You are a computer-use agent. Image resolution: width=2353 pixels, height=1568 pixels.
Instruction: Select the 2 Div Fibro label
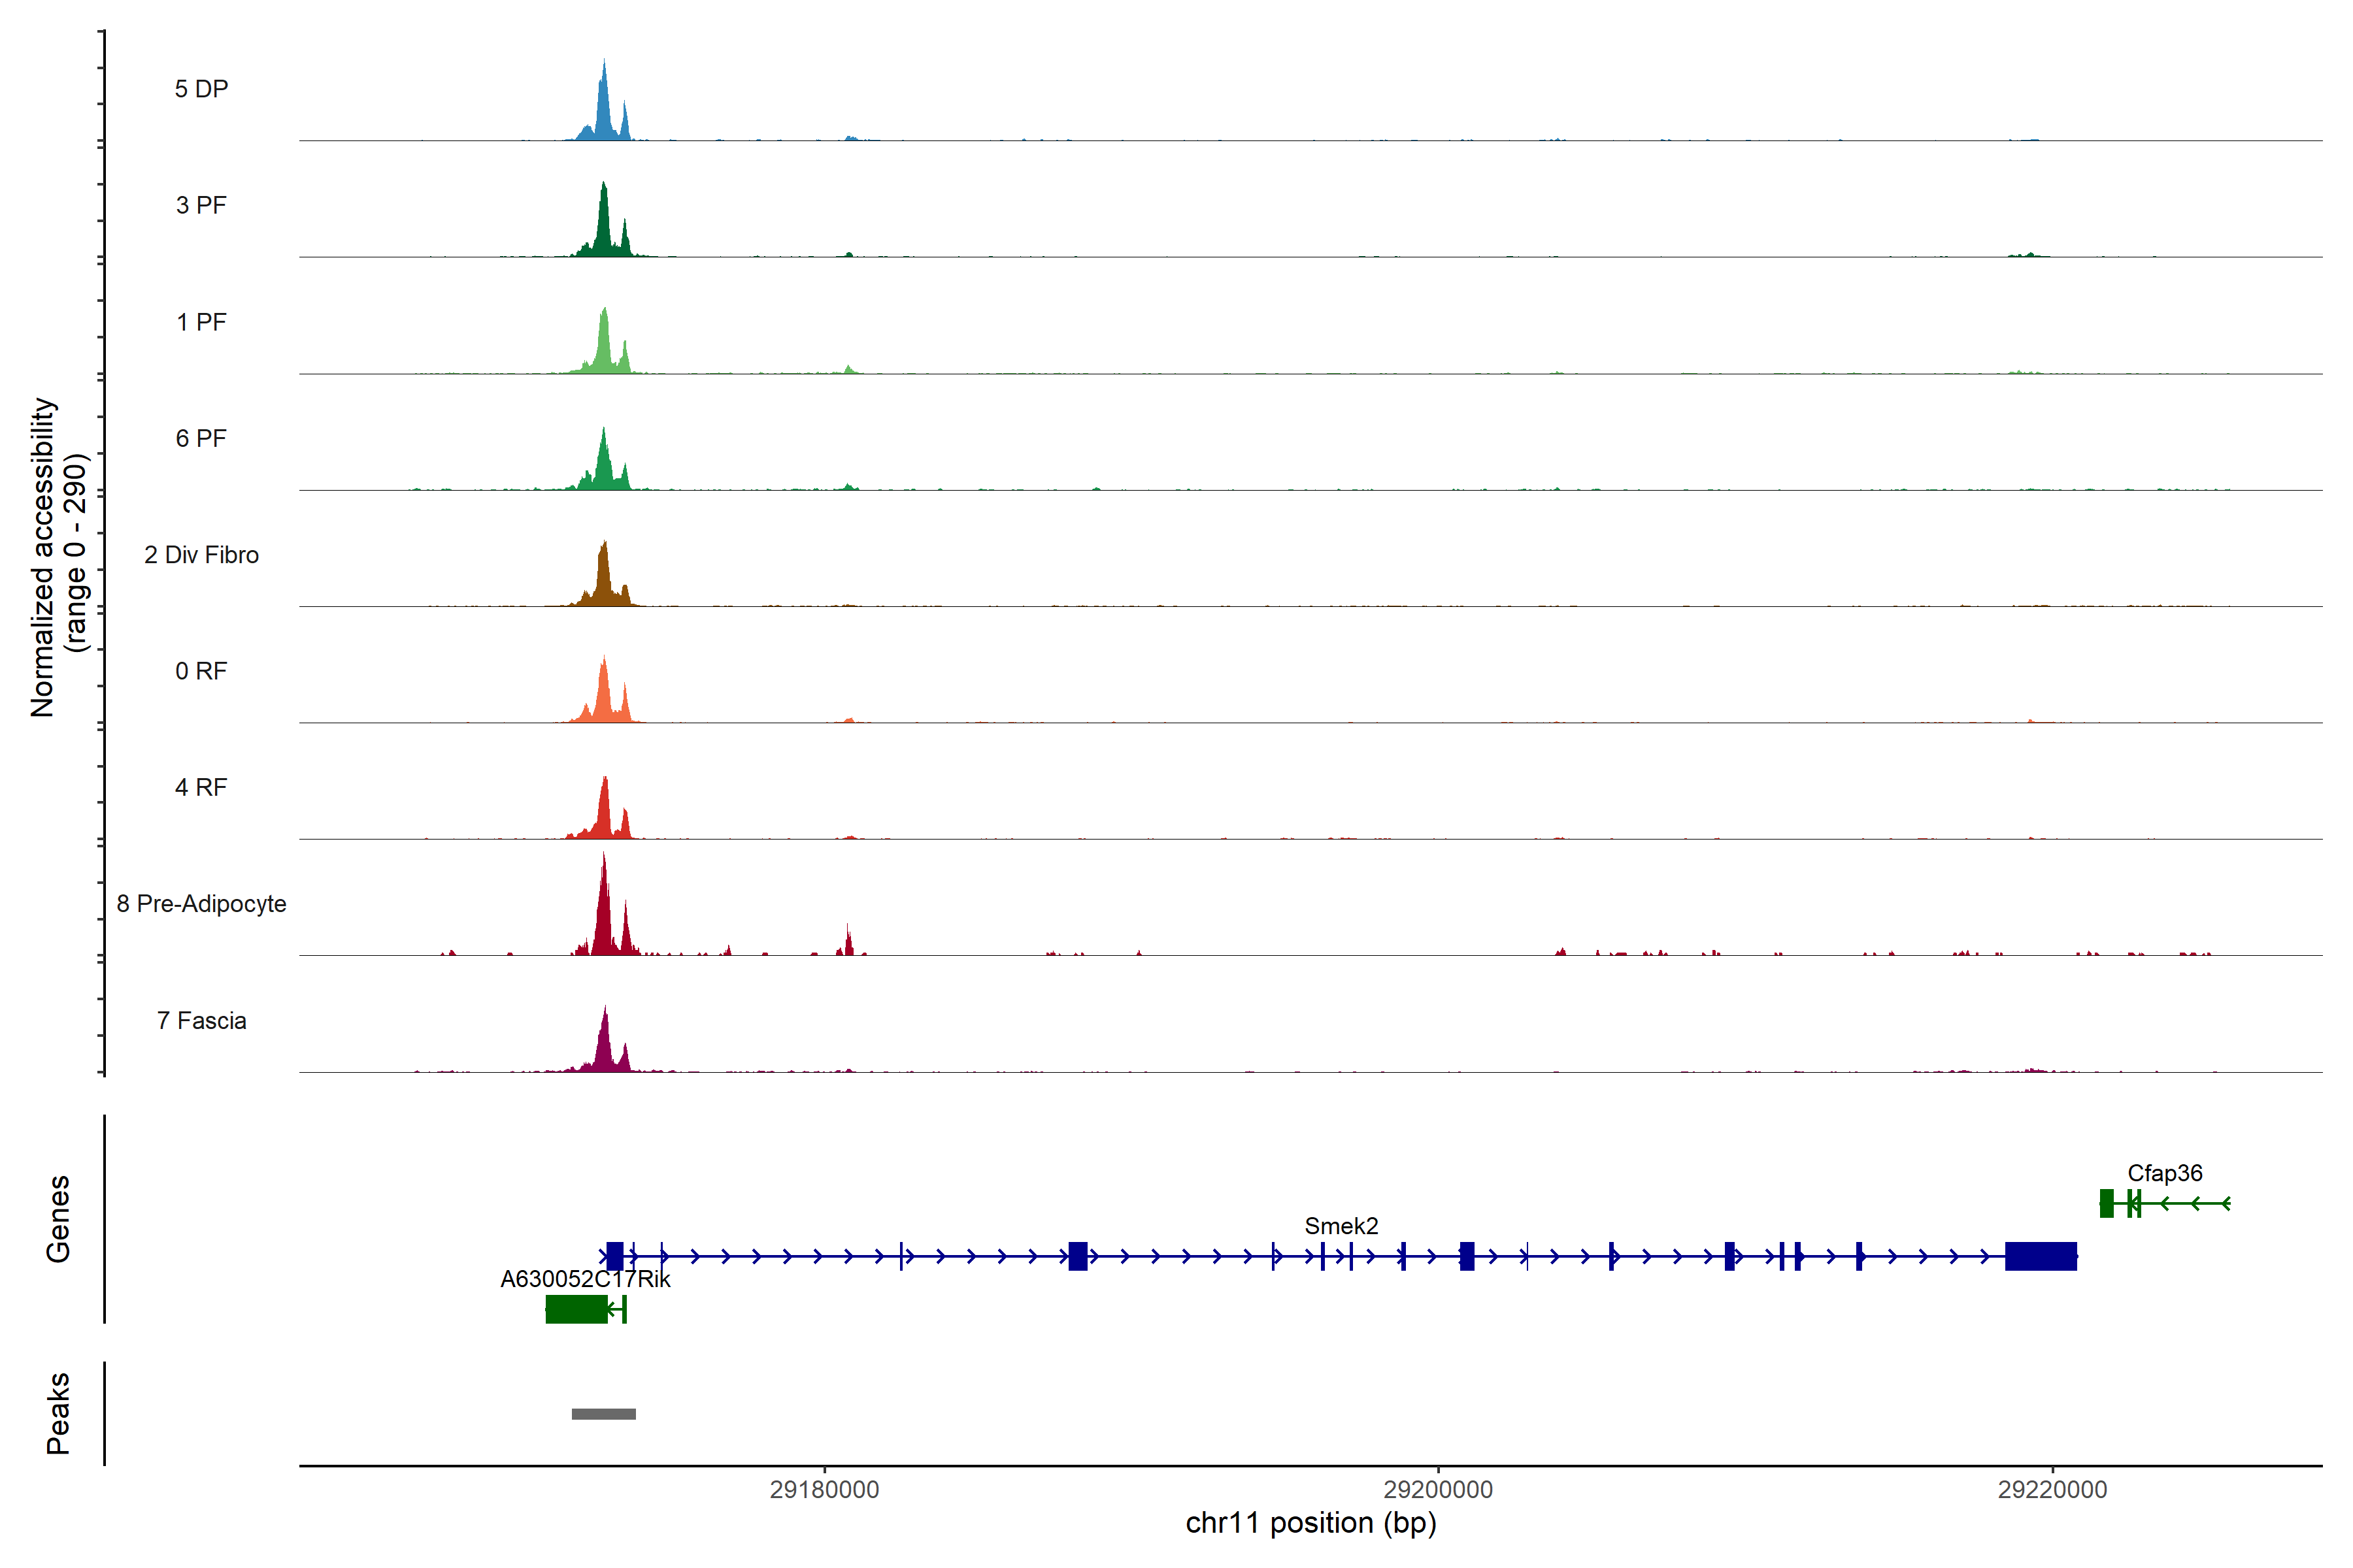(201, 555)
